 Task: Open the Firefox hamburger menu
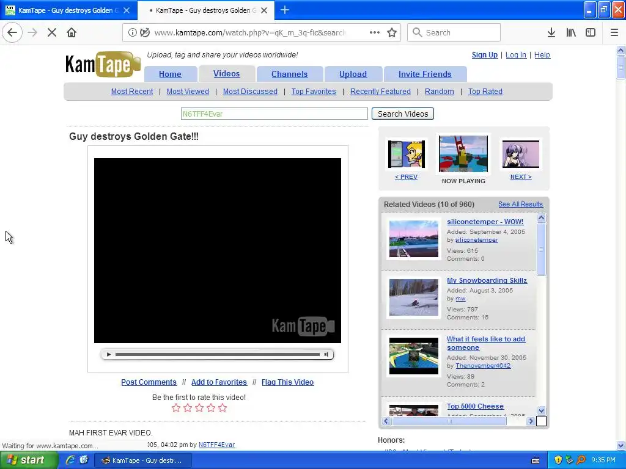[x=614, y=32]
